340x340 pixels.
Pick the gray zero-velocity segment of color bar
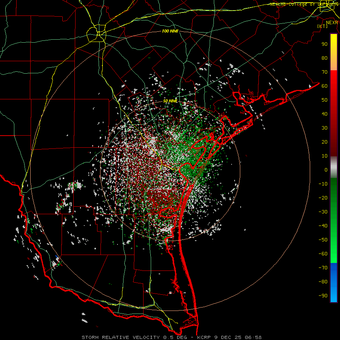pyautogui.click(x=334, y=167)
